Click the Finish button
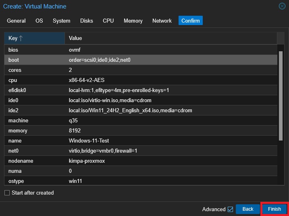Screen dimensions: 289x216 coord(274,209)
